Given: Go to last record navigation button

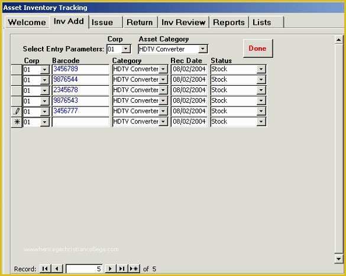Looking at the screenshot, I should point(122,268).
